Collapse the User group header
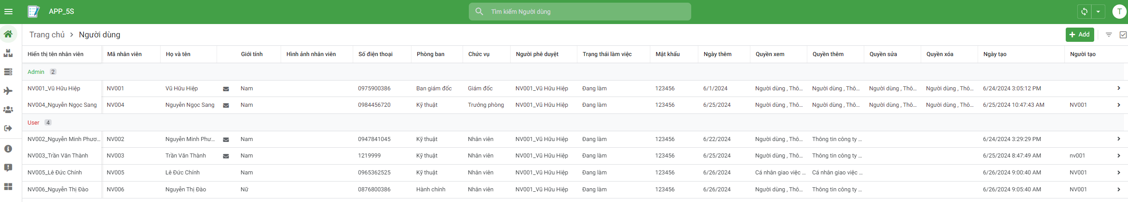The width and height of the screenshot is (1128, 202). tap(33, 122)
